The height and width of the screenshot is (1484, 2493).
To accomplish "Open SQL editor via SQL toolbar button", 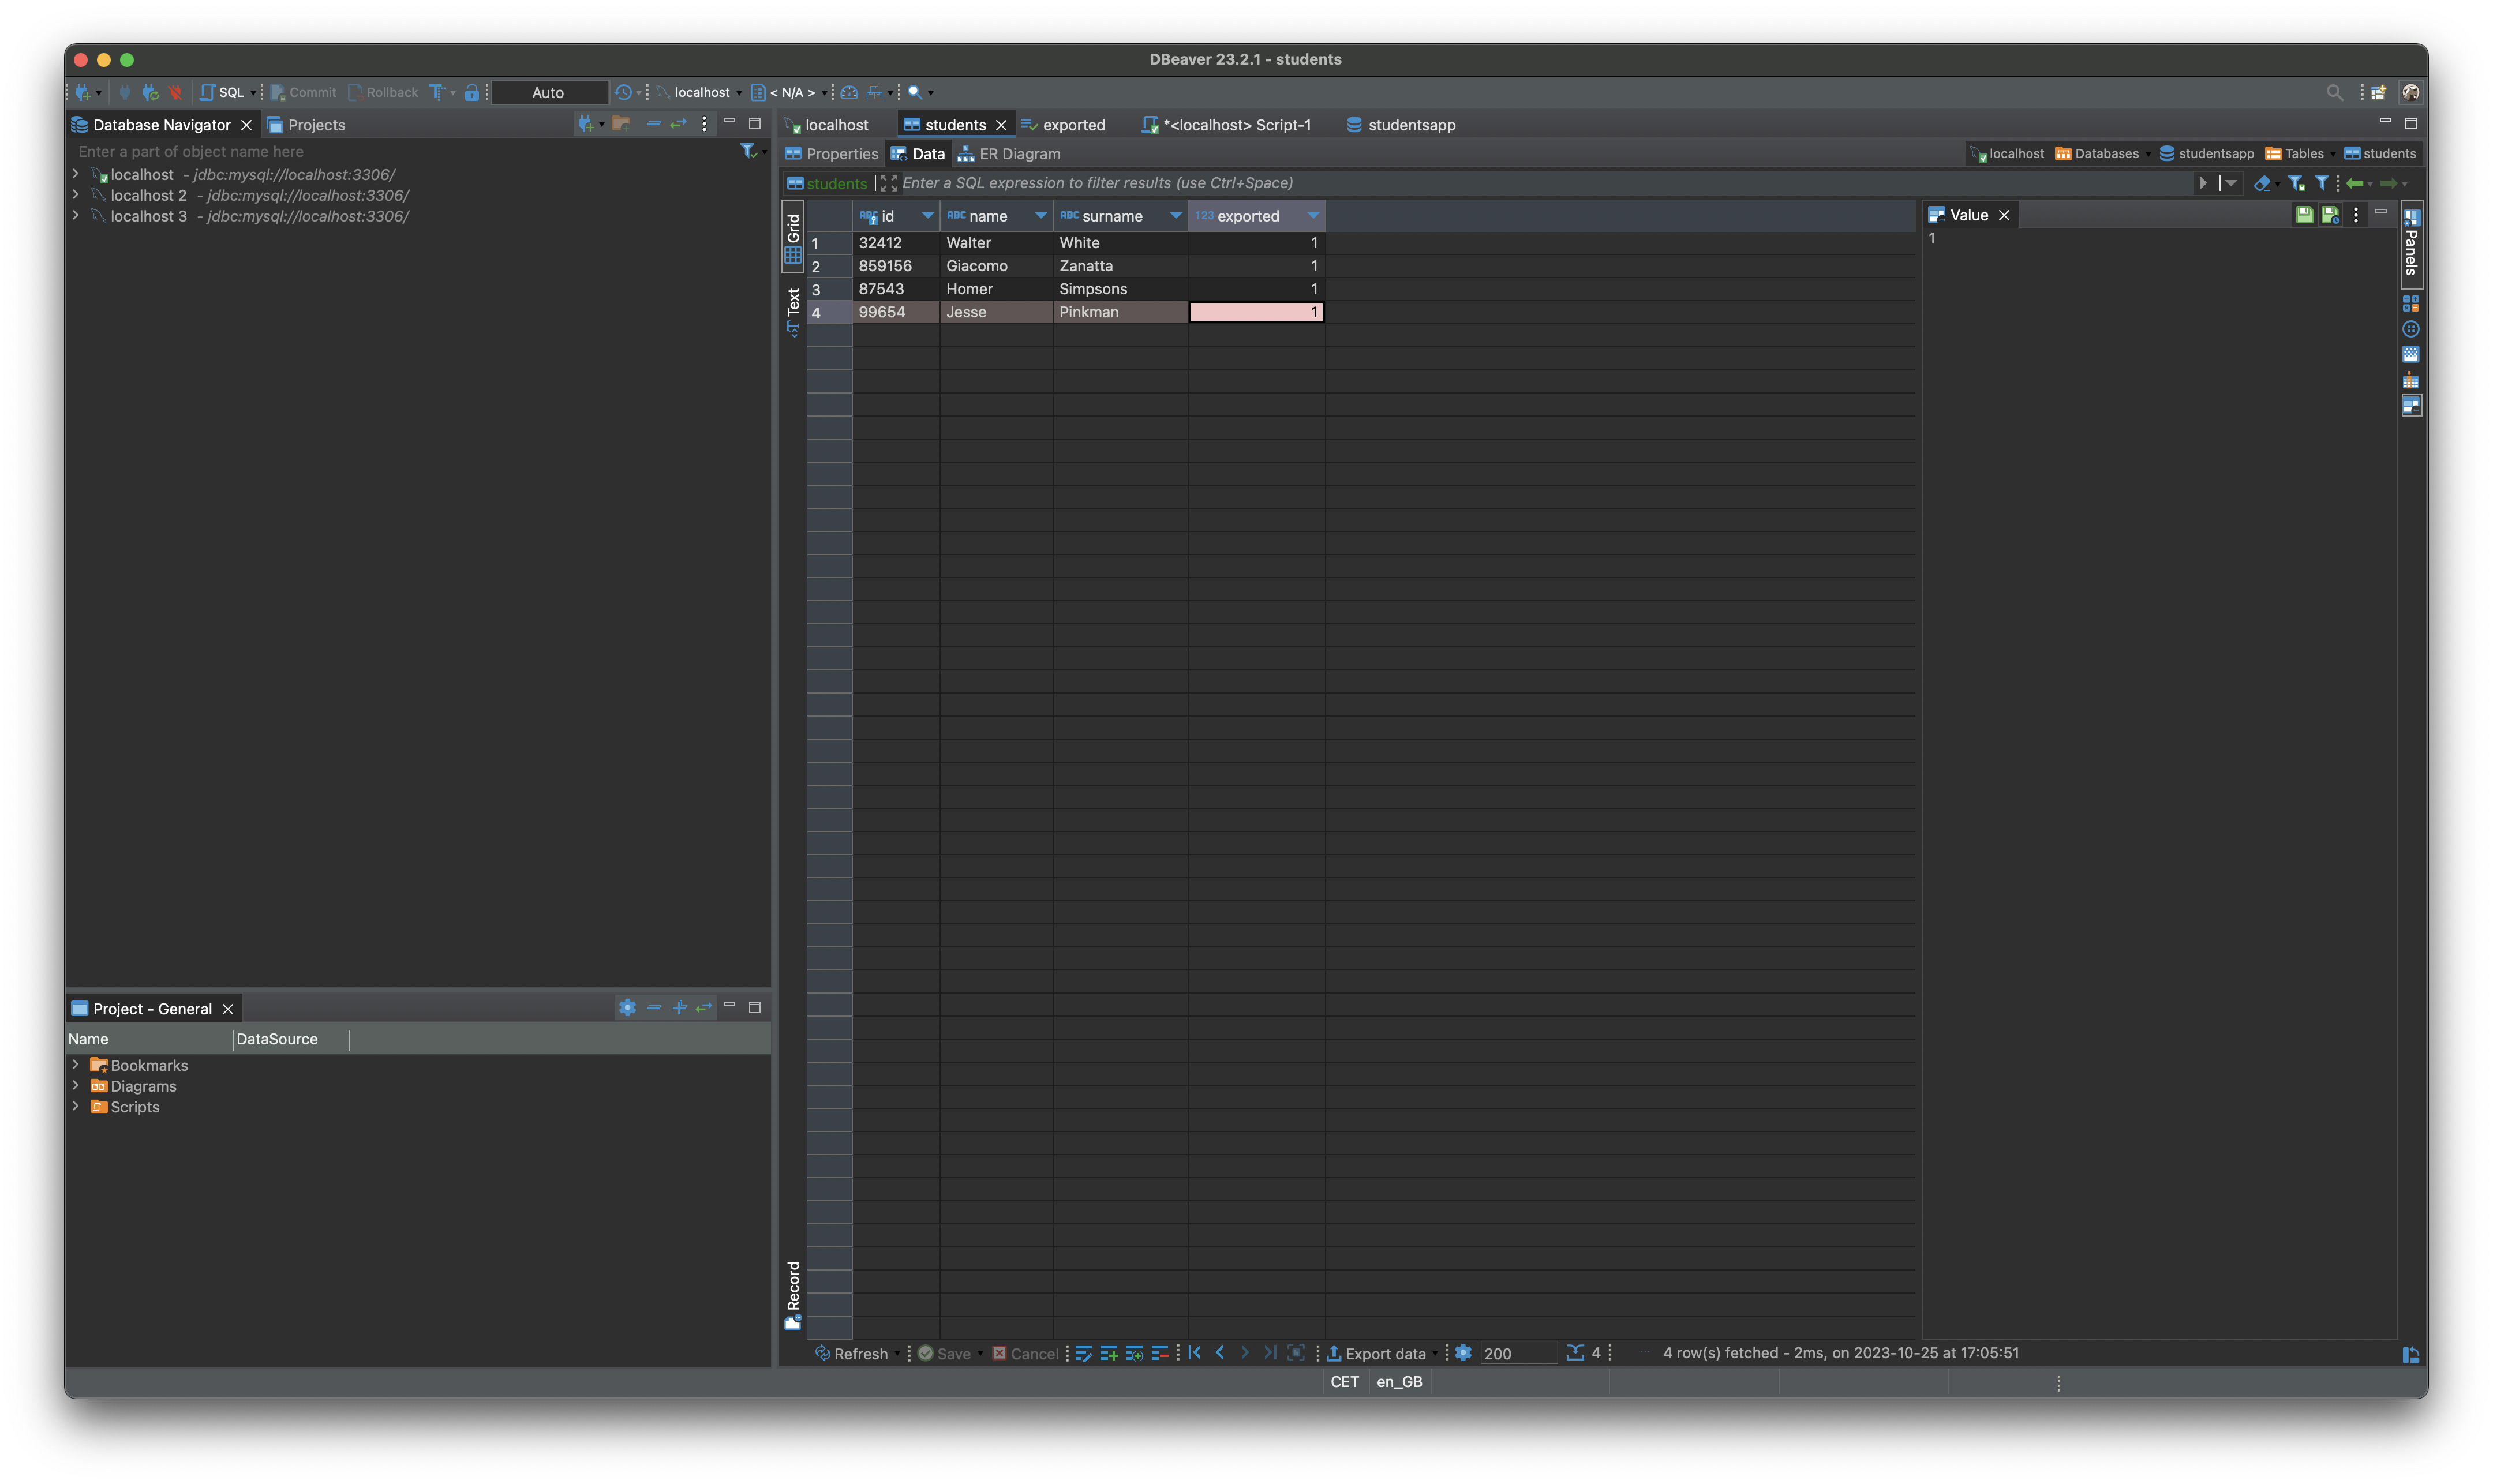I will click(222, 92).
